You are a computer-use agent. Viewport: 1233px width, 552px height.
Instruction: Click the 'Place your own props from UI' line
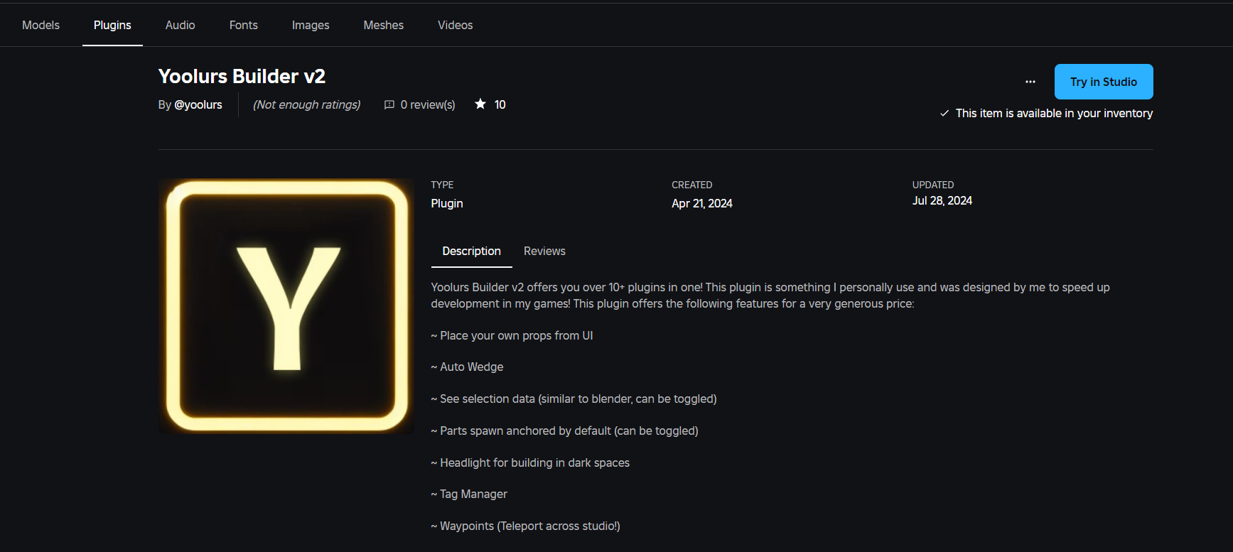(x=512, y=335)
